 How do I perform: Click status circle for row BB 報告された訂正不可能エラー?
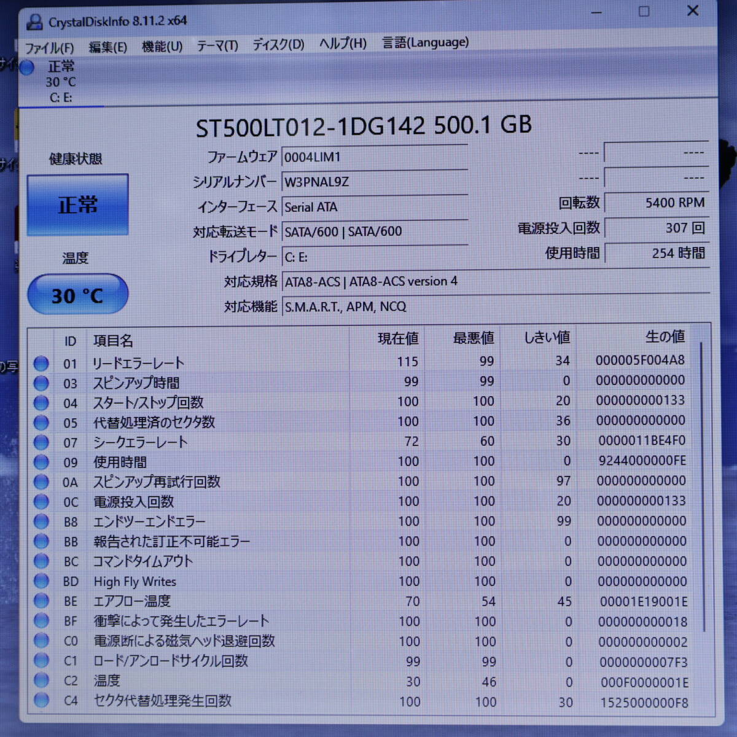(x=41, y=541)
